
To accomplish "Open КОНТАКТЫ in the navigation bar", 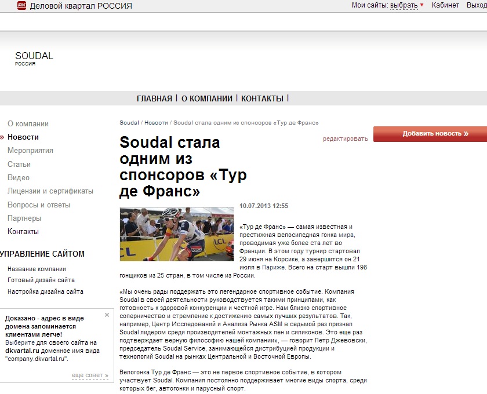I will pyautogui.click(x=262, y=99).
